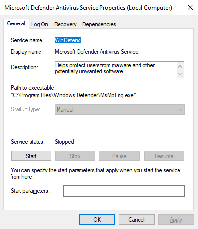This screenshot has height=229, width=198.
Task: Click the Apply button
Action: 176,220
